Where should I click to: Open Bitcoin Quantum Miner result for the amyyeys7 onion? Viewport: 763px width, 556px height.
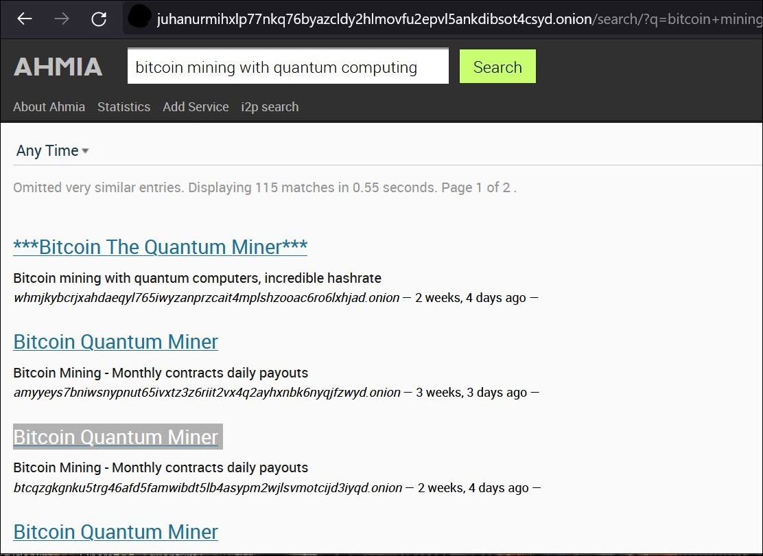[x=115, y=342]
